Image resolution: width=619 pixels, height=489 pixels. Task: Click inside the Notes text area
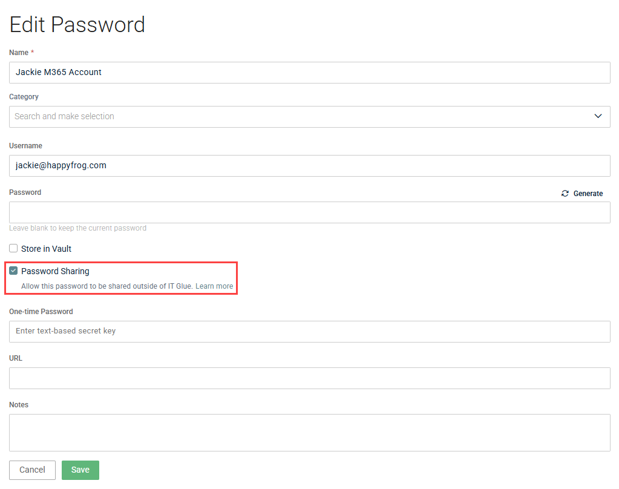point(310,433)
